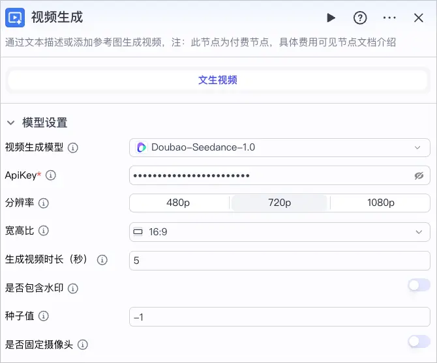
Task: Select 720p resolution
Action: (279, 203)
